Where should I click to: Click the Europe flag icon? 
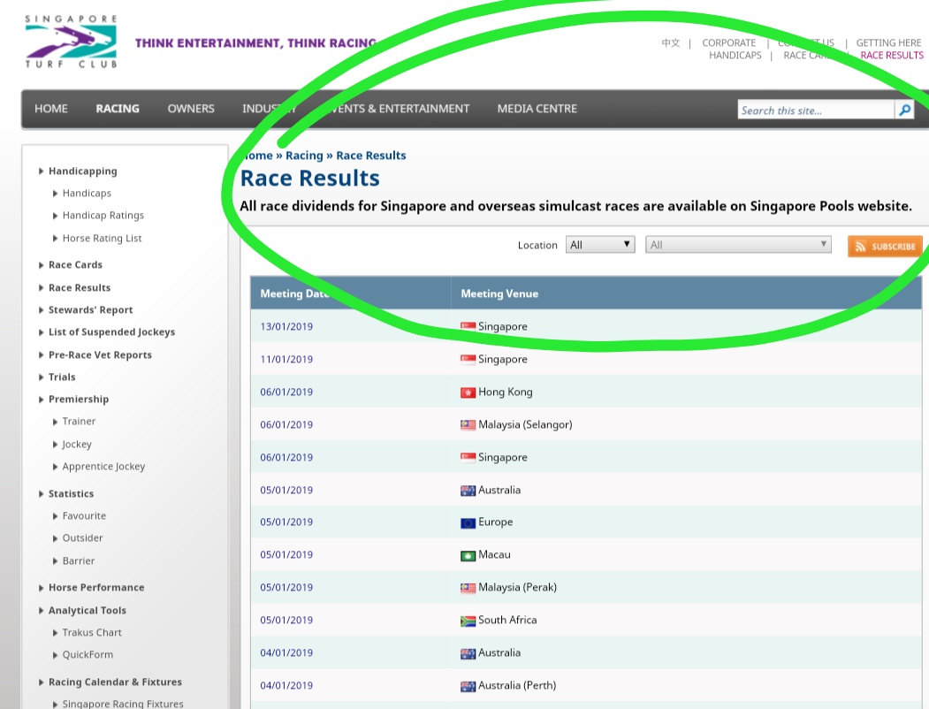pyautogui.click(x=468, y=522)
